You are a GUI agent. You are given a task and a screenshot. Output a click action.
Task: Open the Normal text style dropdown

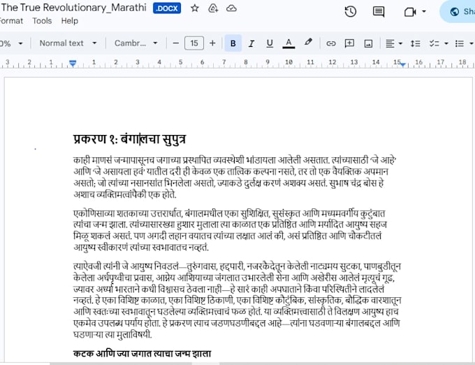[68, 43]
